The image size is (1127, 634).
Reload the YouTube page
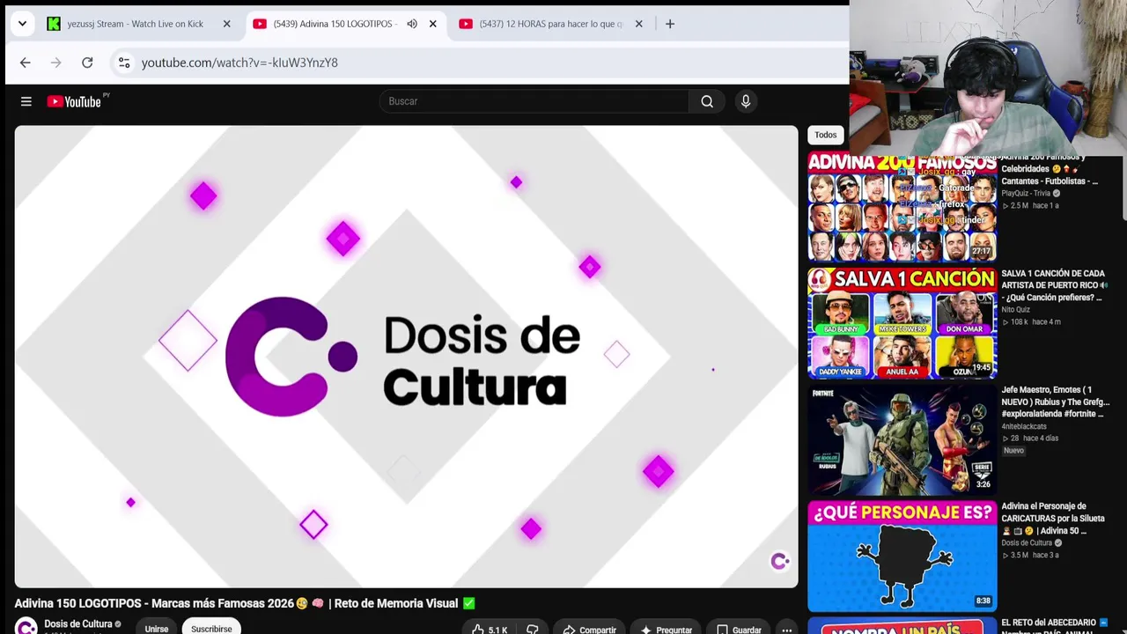click(x=87, y=63)
